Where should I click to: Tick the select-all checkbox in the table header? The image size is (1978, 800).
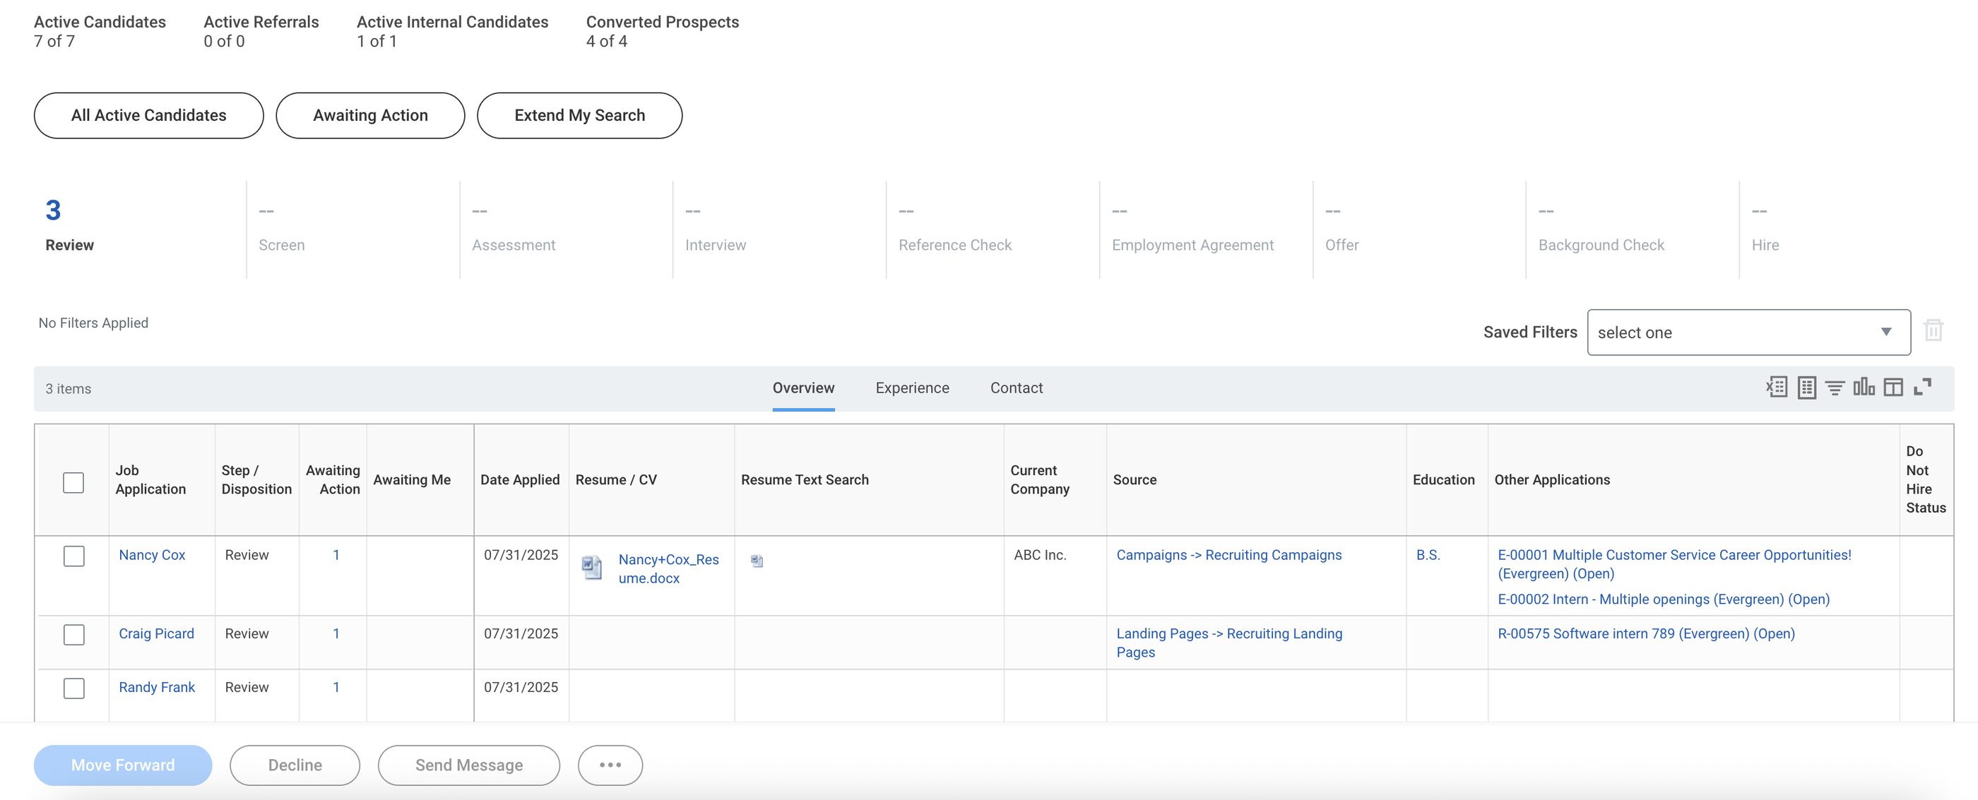click(x=73, y=482)
